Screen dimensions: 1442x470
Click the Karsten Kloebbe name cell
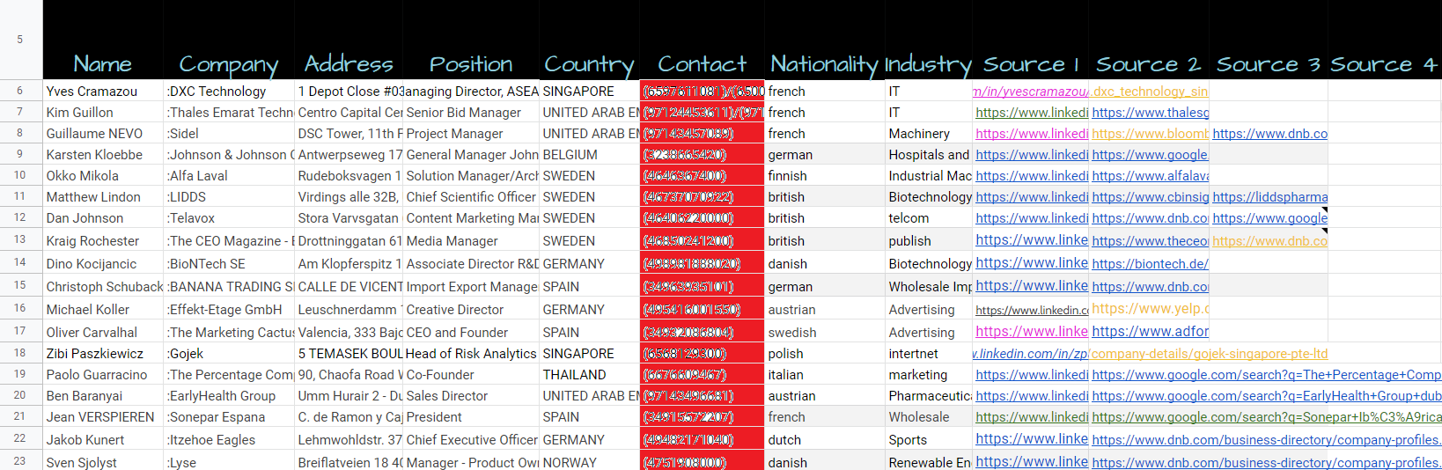(x=103, y=154)
